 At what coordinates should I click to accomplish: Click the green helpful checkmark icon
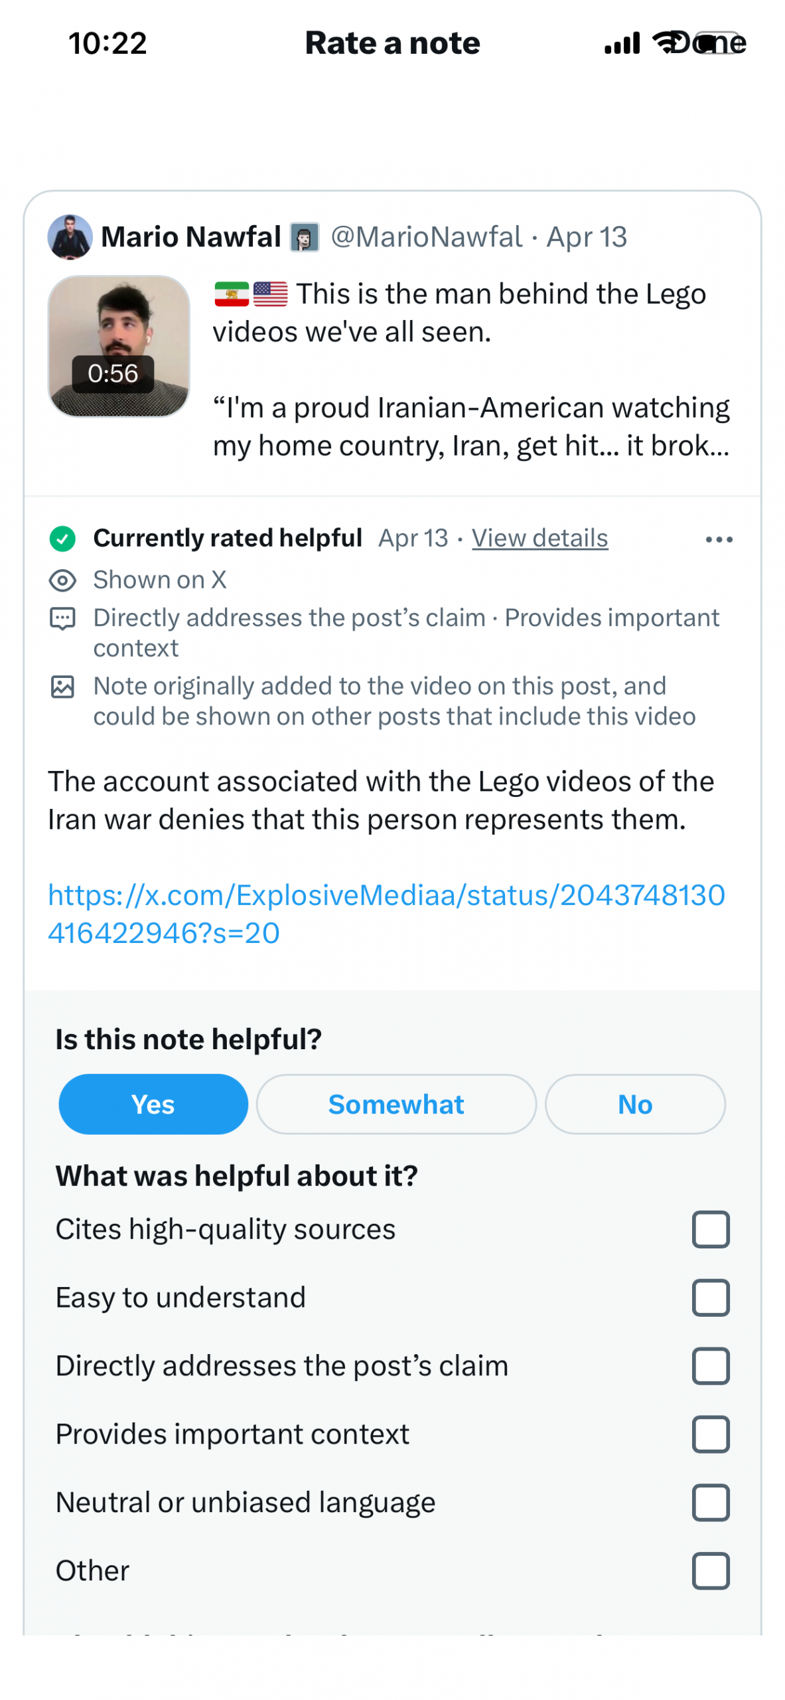(x=62, y=538)
